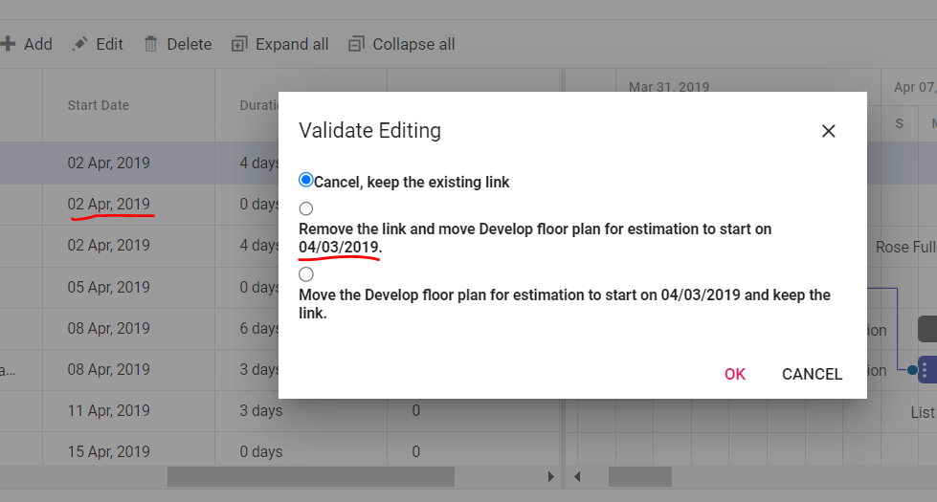Click the Expand all icon
This screenshot has width=937, height=502.
pos(238,44)
